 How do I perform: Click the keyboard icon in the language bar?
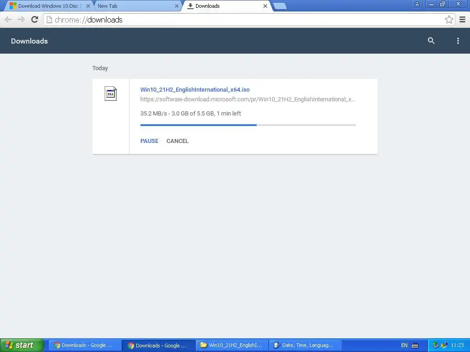coord(415,346)
